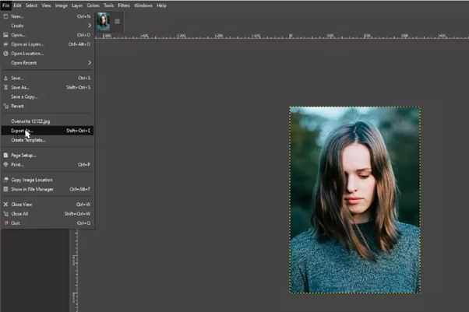Image resolution: width=469 pixels, height=312 pixels.
Task: Choose New... from the File menu
Action: click(48, 16)
